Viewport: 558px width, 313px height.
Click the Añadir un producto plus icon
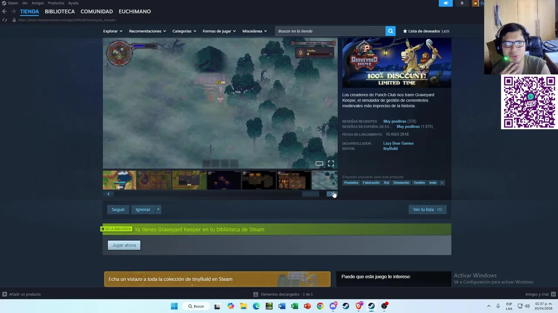[x=4, y=294]
